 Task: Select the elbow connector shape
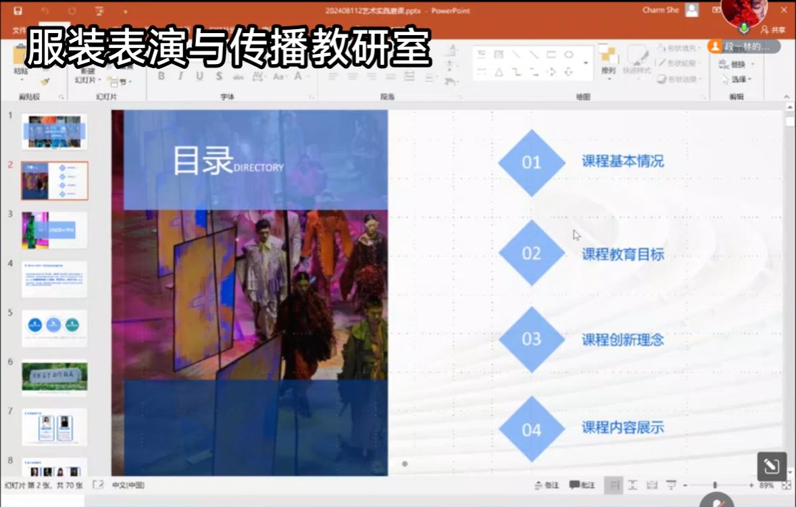[x=516, y=72]
